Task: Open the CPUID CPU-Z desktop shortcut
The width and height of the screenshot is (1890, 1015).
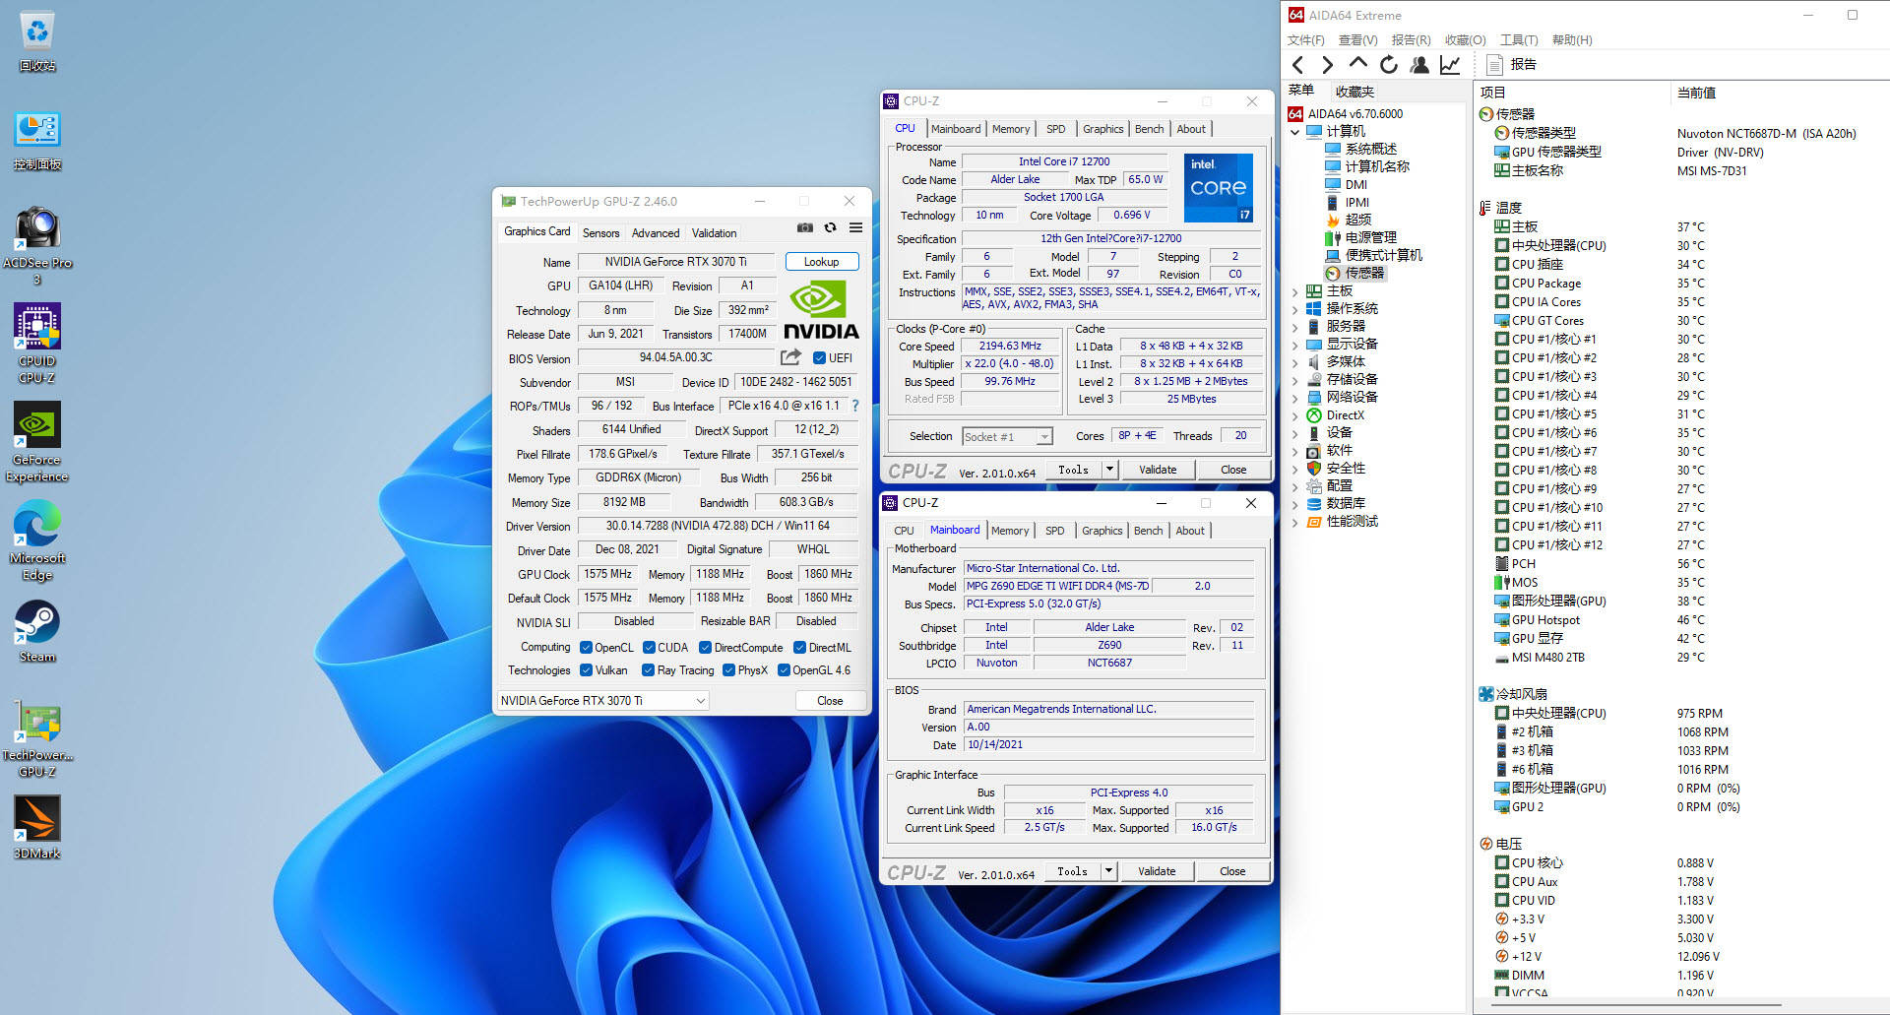Action: click(x=37, y=343)
